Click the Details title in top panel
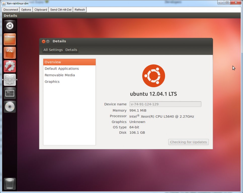243x193 pixels. [10, 16]
